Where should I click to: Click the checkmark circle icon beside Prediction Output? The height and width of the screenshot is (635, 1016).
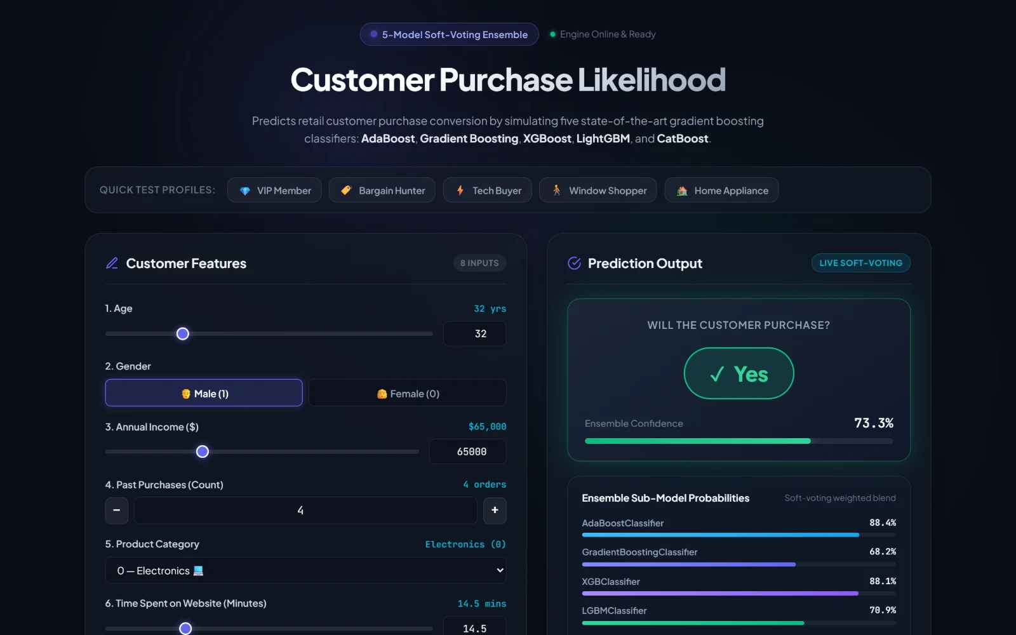[x=574, y=263]
